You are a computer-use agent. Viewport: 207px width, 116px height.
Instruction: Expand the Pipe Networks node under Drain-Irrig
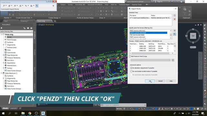4,55
